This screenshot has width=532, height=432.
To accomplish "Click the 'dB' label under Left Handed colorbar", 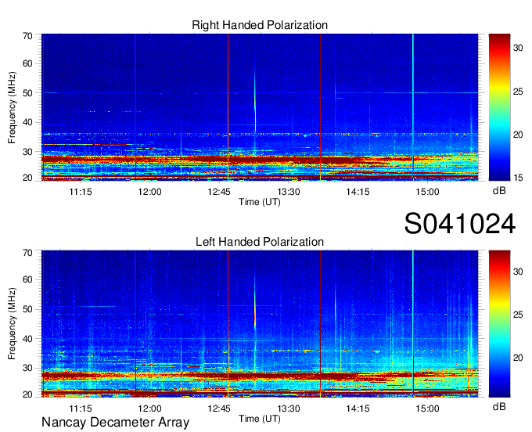I will [499, 406].
